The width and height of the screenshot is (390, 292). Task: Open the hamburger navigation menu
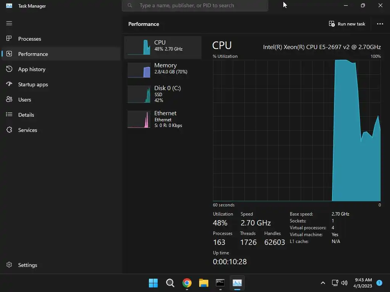[9, 23]
